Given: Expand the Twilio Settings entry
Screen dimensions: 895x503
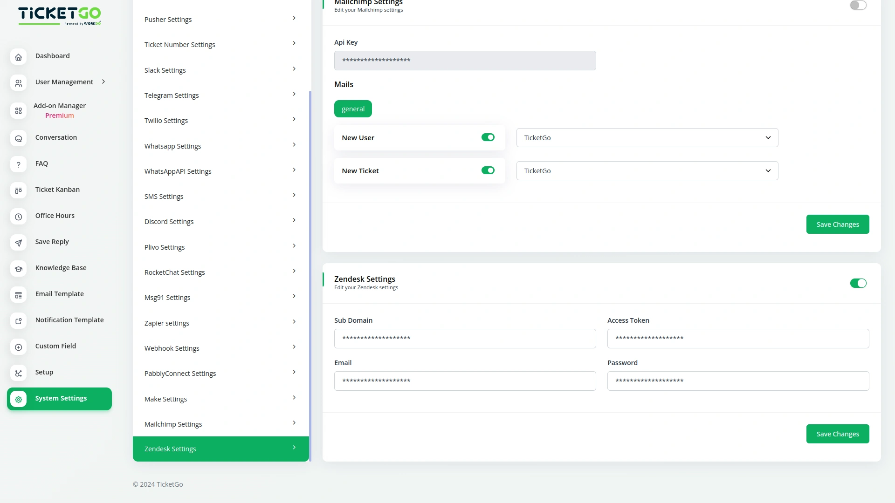Looking at the screenshot, I should (x=220, y=120).
